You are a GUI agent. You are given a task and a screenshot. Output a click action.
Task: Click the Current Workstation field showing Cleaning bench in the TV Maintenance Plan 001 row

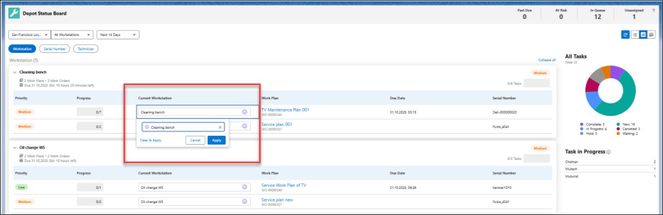tap(194, 112)
